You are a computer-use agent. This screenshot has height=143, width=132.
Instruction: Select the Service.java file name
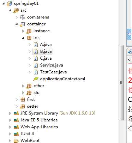pyautogui.click(x=51, y=65)
